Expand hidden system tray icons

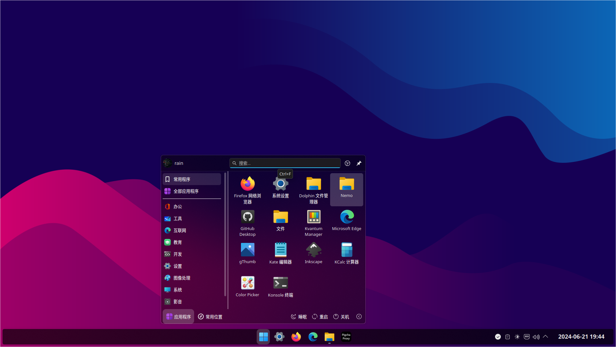546,337
